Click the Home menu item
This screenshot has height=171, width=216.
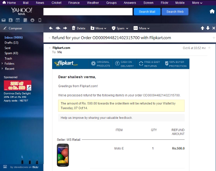click(x=9, y=3)
